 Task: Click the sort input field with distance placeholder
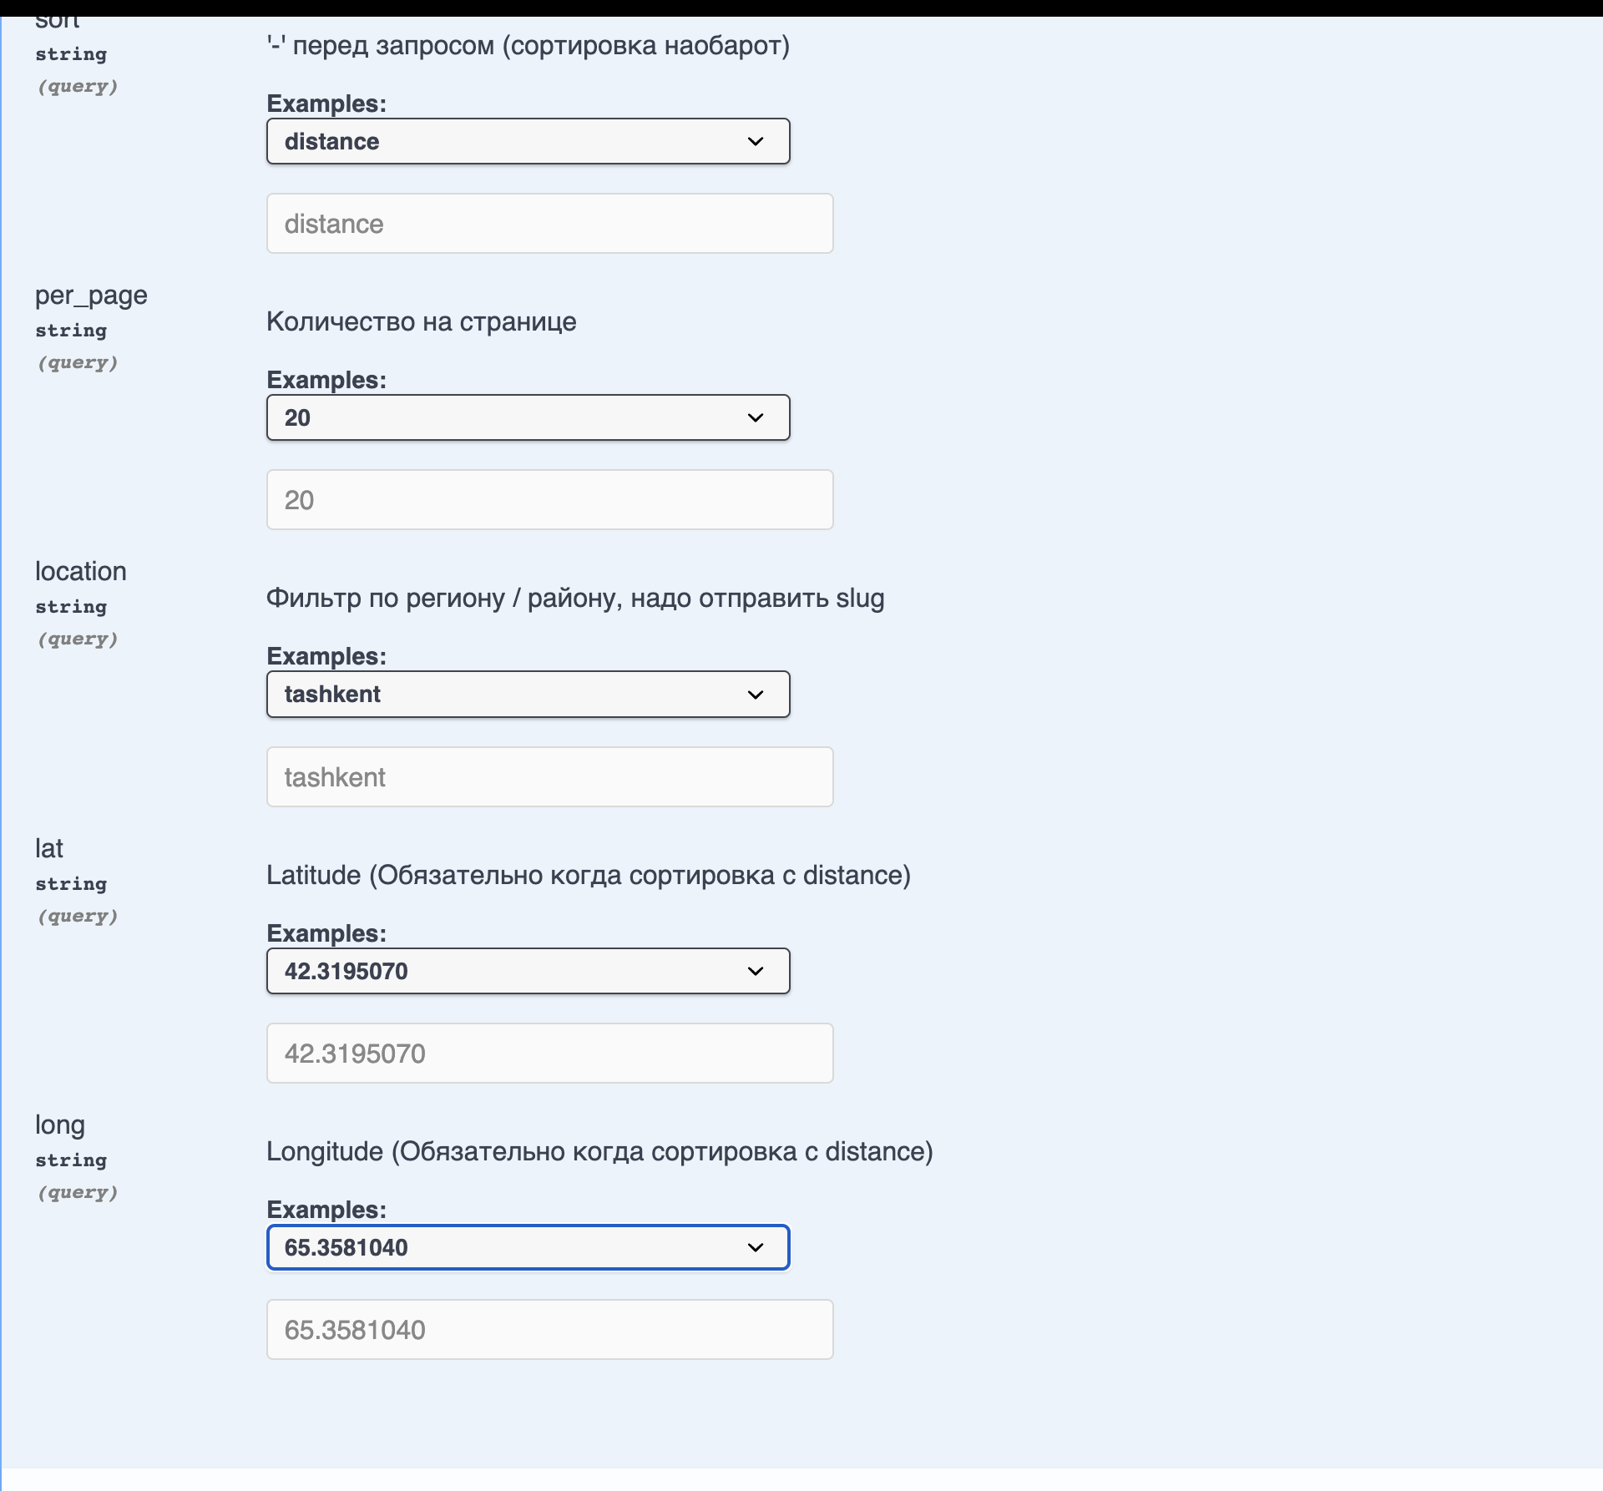click(x=549, y=224)
